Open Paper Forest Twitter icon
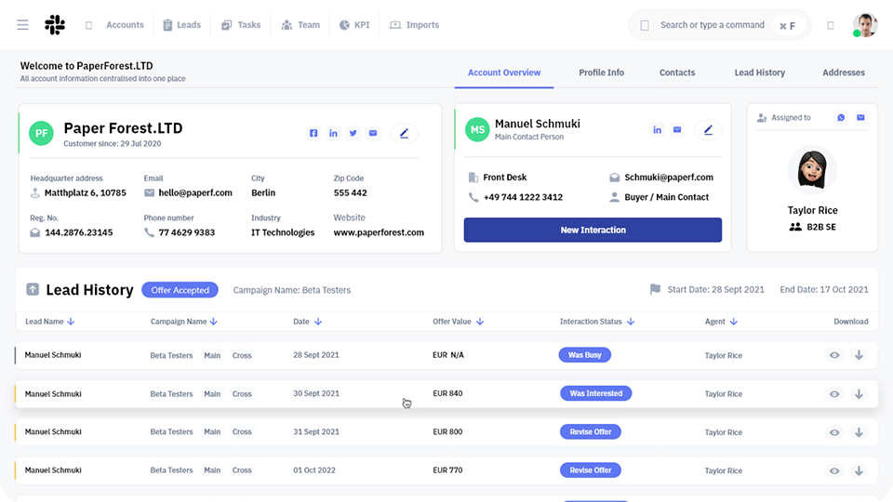This screenshot has width=893, height=502. 353,133
